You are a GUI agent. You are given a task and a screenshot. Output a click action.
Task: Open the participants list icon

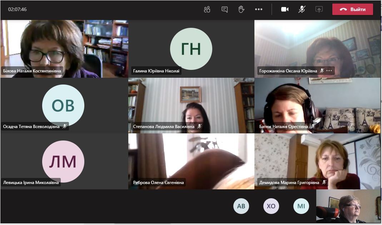(207, 10)
